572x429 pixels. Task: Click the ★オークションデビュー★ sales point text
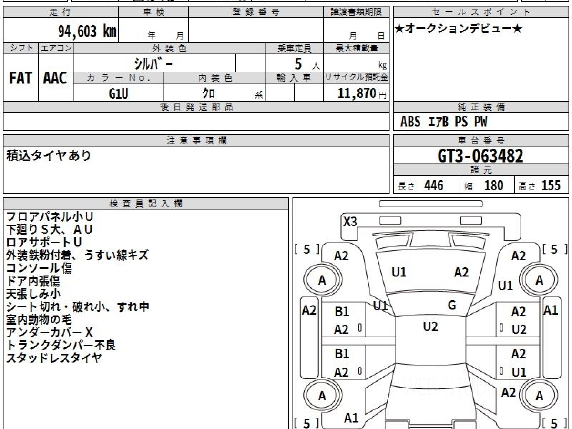click(459, 29)
